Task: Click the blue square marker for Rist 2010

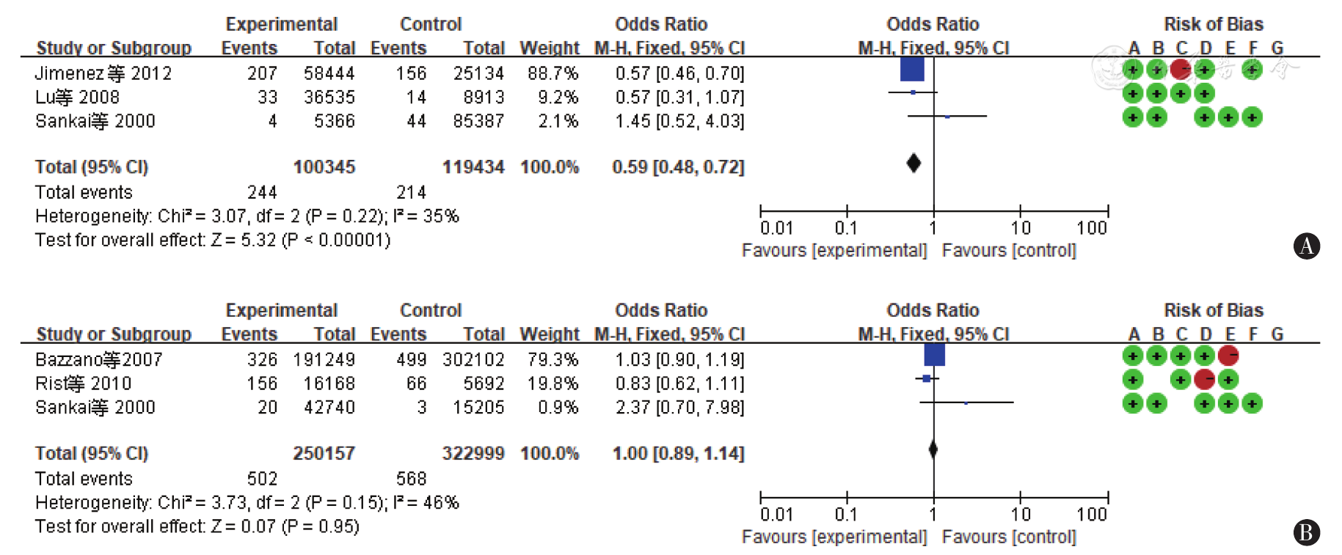Action: (x=926, y=378)
